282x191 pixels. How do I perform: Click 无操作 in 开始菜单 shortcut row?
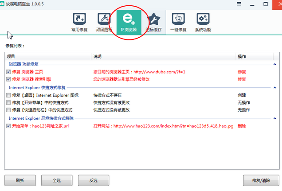coord(244,103)
